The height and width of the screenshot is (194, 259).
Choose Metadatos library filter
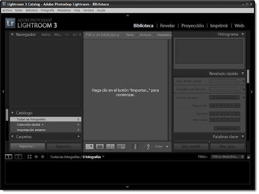point(164,35)
